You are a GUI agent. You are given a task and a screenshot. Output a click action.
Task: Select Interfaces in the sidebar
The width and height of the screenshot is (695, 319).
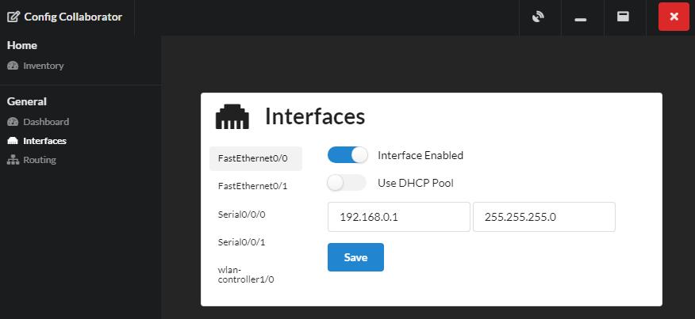click(x=44, y=141)
